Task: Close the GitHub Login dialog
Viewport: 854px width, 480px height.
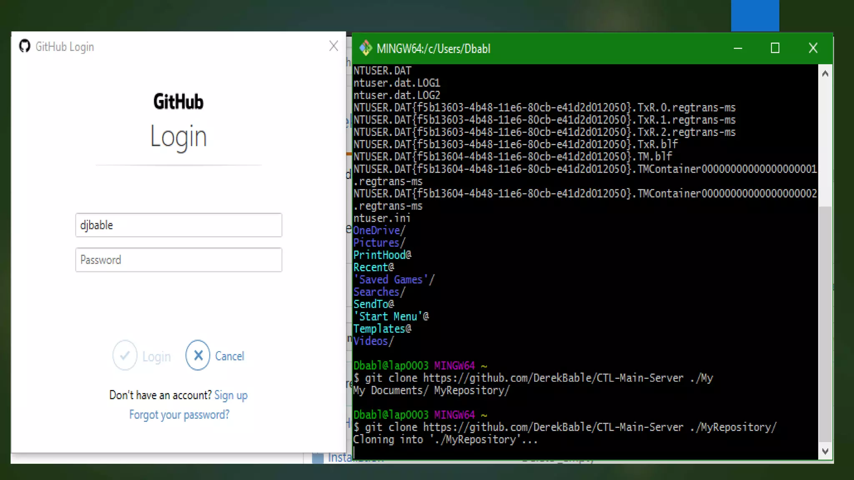Action: coord(333,46)
